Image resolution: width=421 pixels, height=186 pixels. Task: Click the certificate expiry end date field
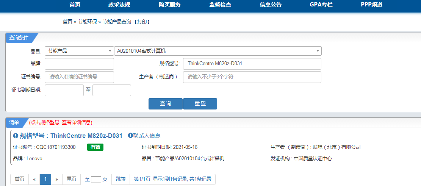tap(112, 90)
